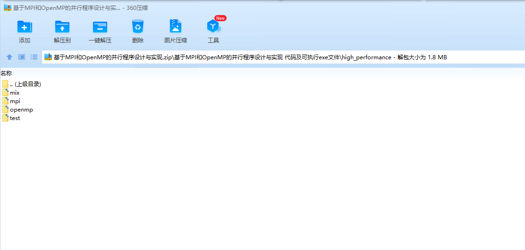Viewport: 525px width, 250px height.
Task: Switch to the icon view mode
Action: (22, 57)
